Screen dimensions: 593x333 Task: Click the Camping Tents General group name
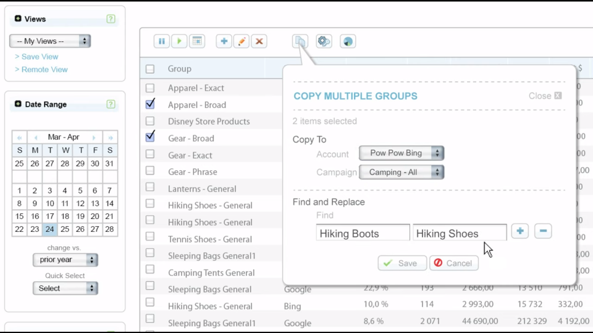211,273
